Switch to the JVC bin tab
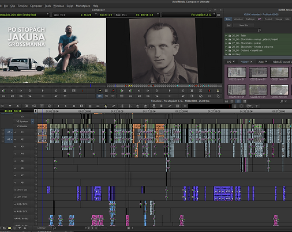292x232 pixels. [229, 62]
